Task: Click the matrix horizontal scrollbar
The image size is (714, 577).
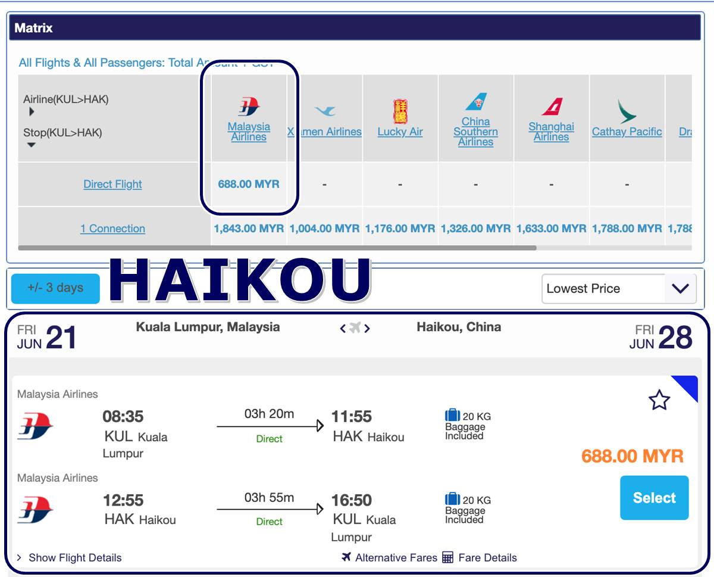Action: 277,248
